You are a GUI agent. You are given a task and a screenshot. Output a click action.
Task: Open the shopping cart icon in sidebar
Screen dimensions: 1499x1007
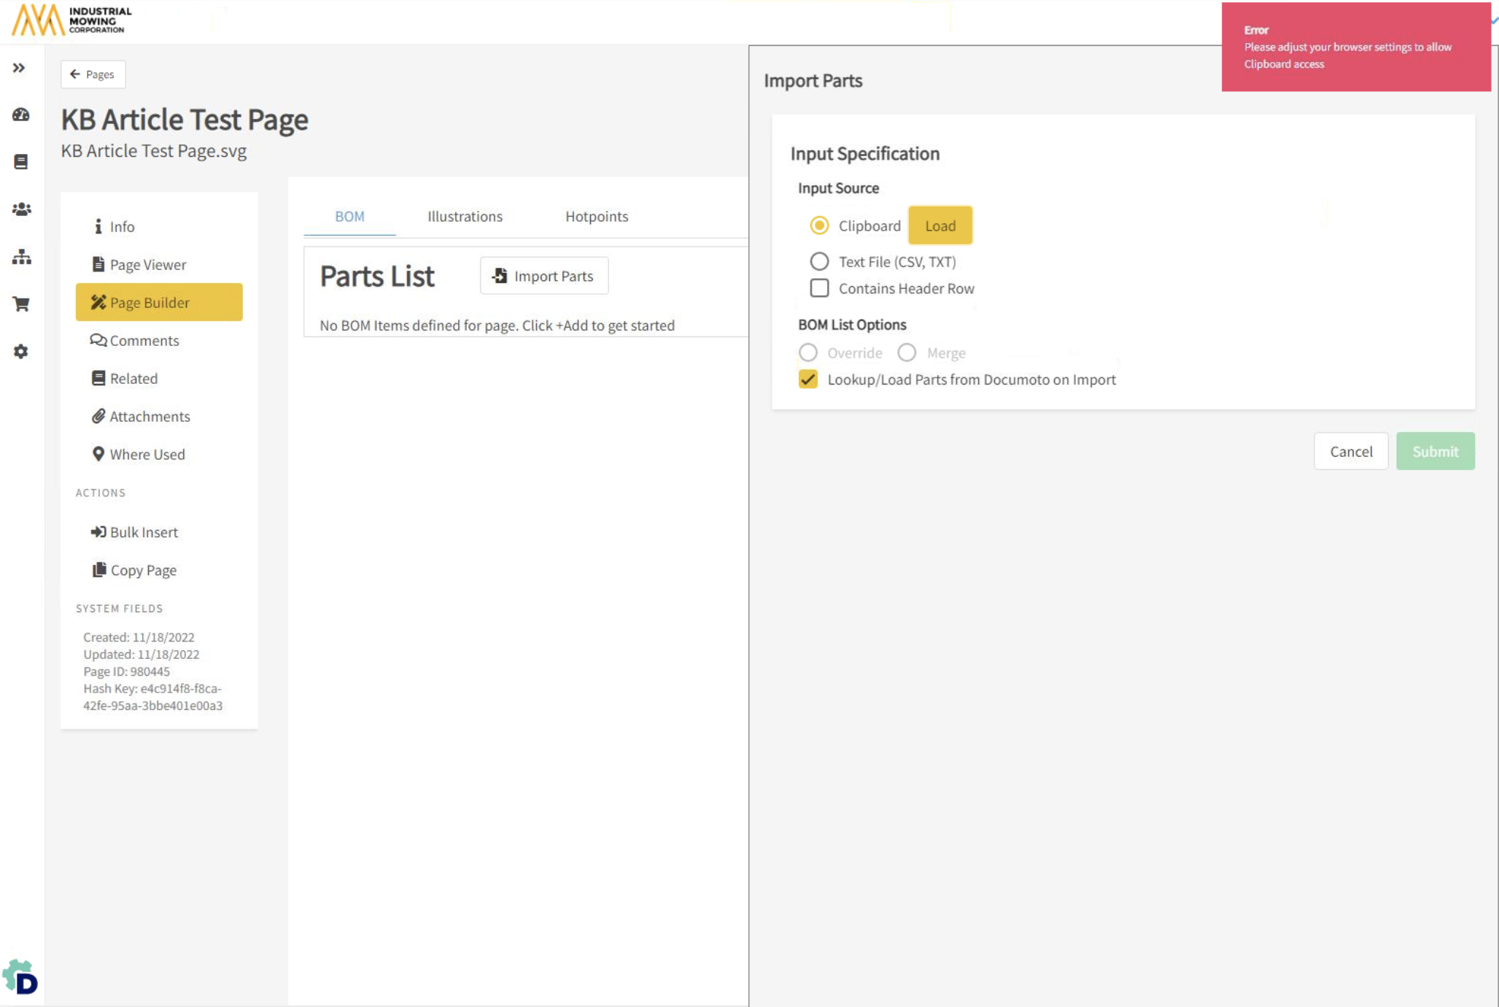point(21,304)
